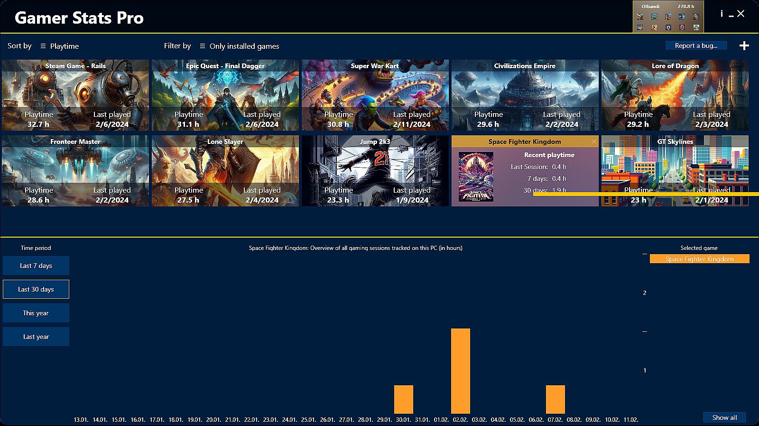Minimize the Gamer Stats Pro window
This screenshot has height=426, width=759.
click(x=731, y=16)
